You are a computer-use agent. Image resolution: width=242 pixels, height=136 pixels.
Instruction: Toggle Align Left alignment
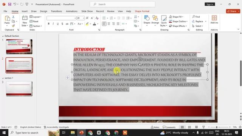coord(104,24)
